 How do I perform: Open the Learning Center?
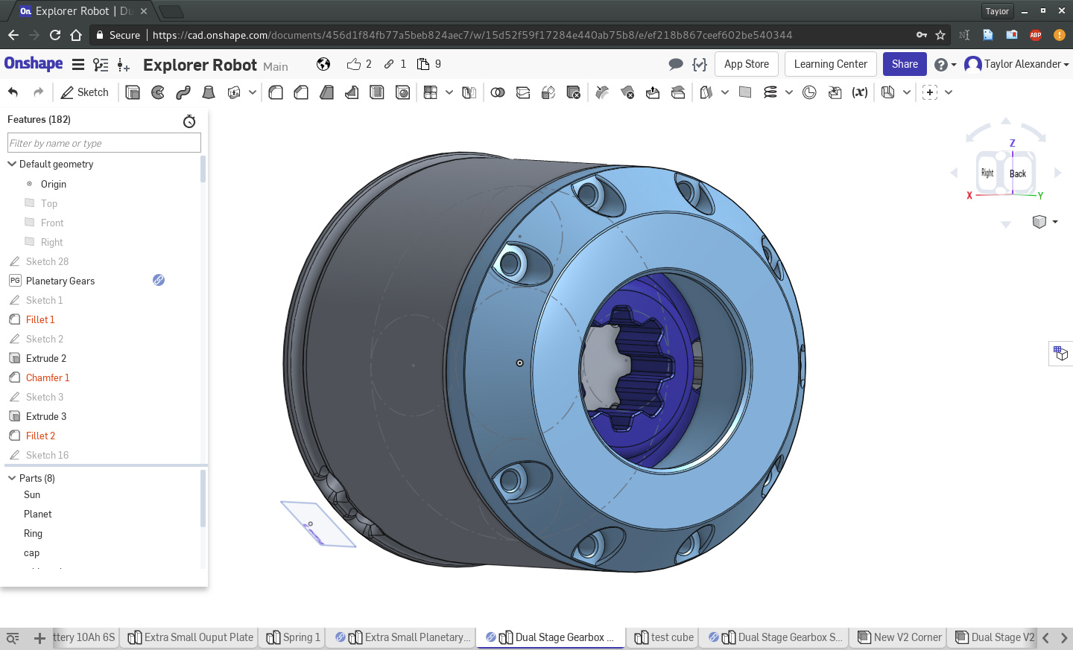point(830,64)
